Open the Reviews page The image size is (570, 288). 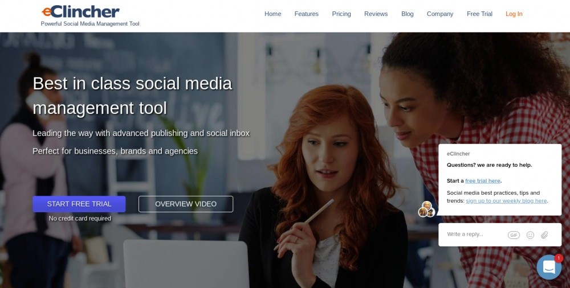coord(376,14)
